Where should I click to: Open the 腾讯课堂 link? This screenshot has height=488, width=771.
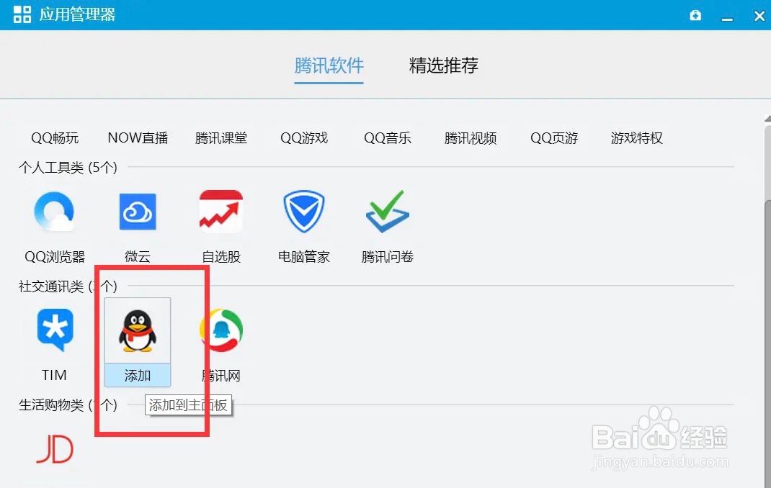pyautogui.click(x=220, y=138)
